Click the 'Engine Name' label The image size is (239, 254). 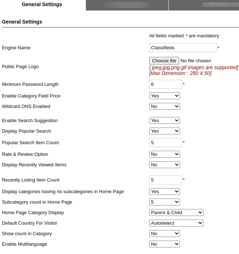16,47
